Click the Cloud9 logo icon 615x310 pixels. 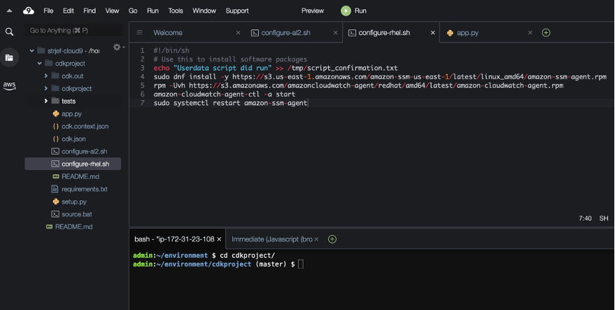[28, 10]
